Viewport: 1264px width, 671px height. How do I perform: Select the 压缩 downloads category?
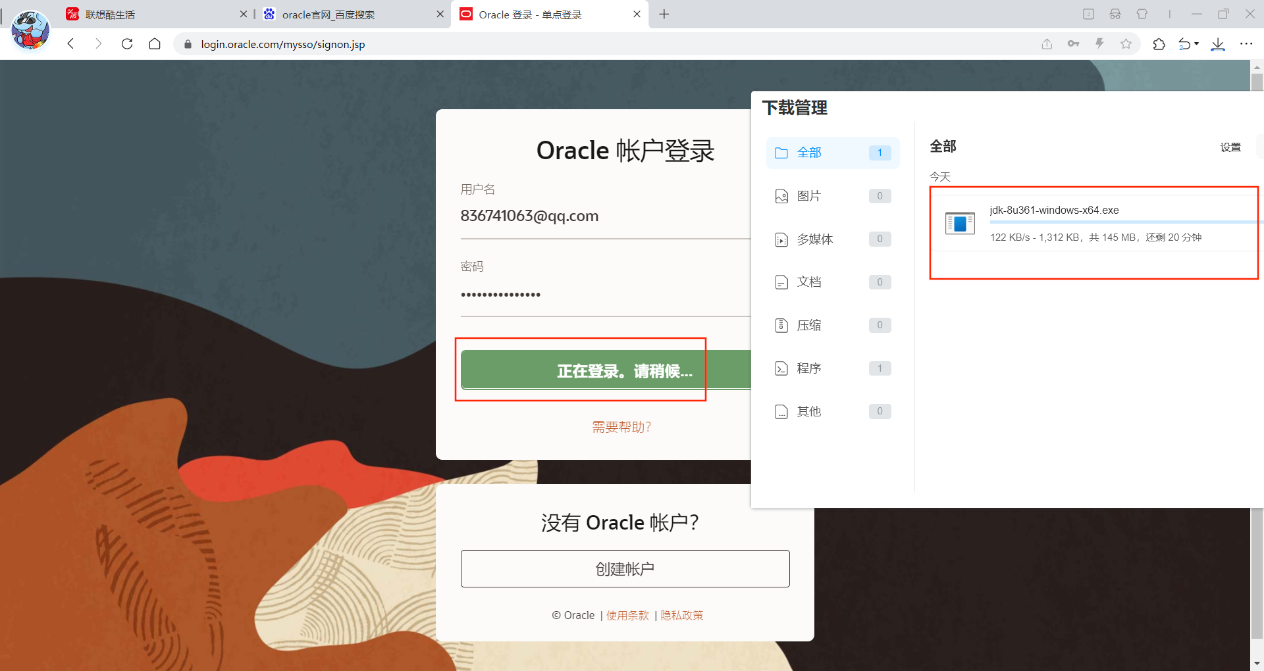tap(831, 324)
